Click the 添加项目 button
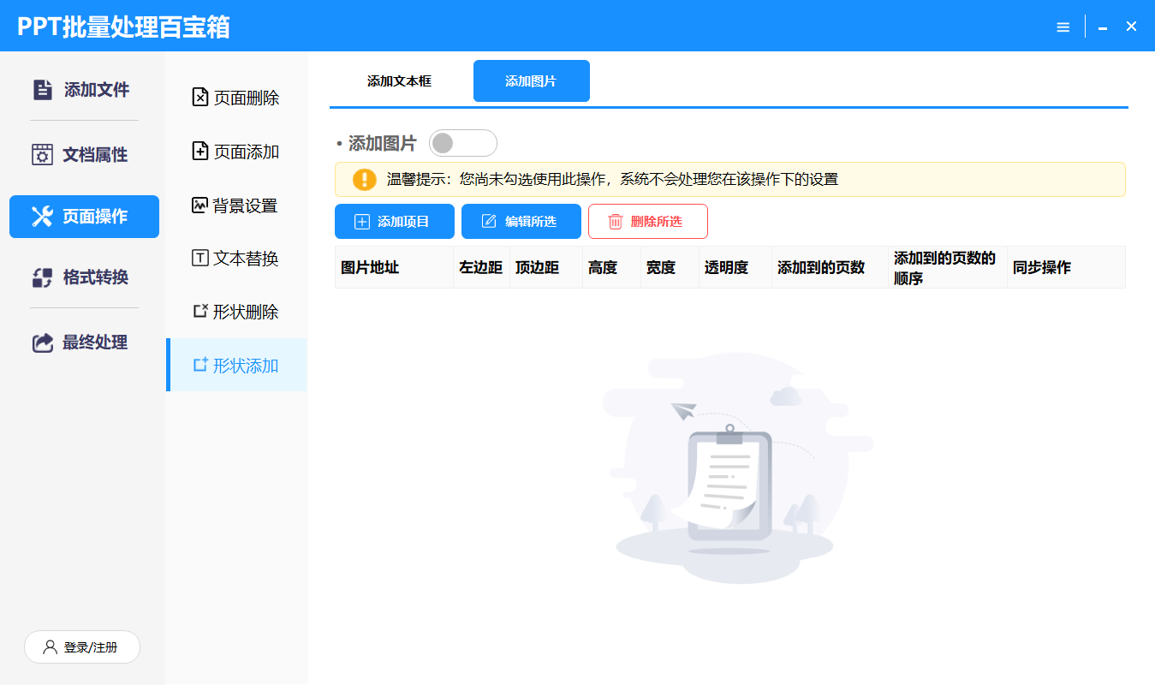The width and height of the screenshot is (1155, 685). click(392, 222)
